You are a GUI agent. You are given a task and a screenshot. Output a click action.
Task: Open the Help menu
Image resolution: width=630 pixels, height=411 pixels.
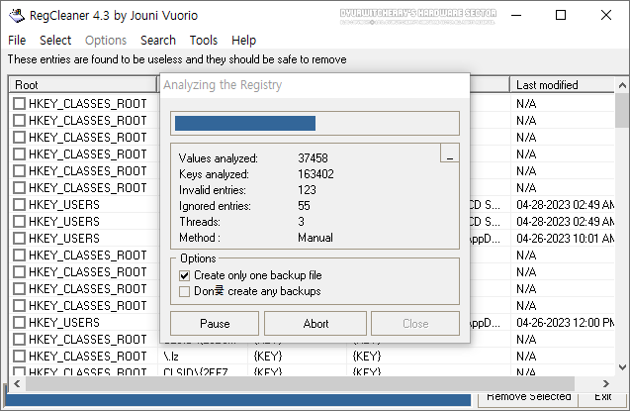click(x=244, y=41)
